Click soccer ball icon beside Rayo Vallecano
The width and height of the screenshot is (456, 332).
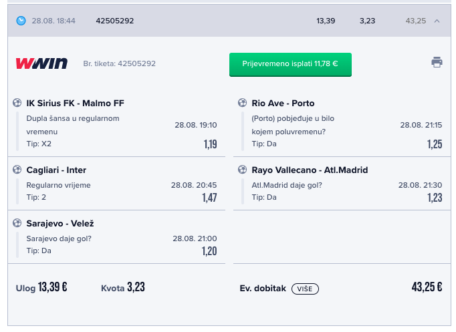pos(242,170)
